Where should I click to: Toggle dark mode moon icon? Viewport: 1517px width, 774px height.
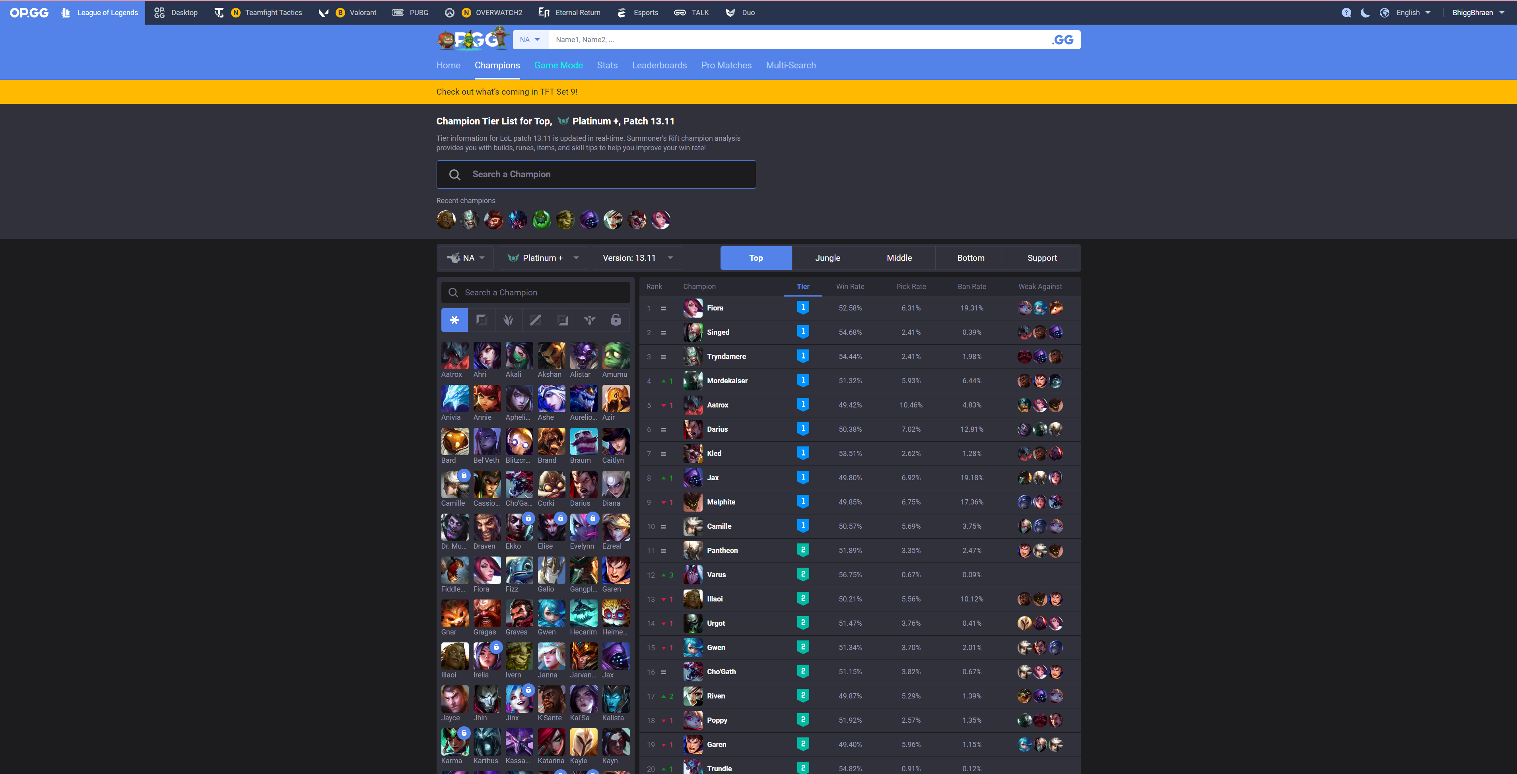coord(1365,12)
